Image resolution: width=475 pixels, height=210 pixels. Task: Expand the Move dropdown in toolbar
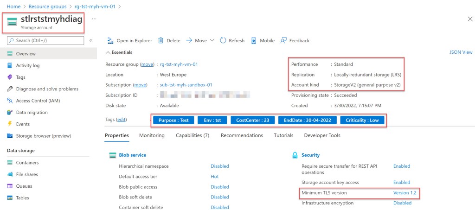[212, 41]
